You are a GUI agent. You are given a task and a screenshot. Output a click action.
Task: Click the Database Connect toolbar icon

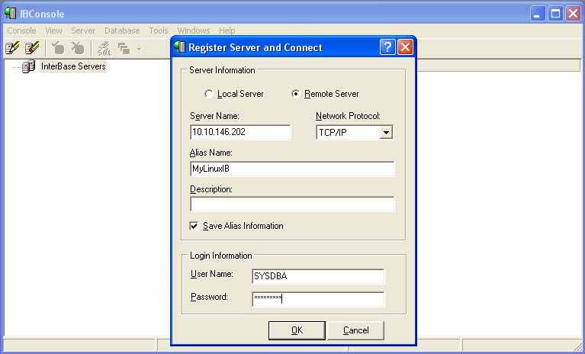pos(58,48)
